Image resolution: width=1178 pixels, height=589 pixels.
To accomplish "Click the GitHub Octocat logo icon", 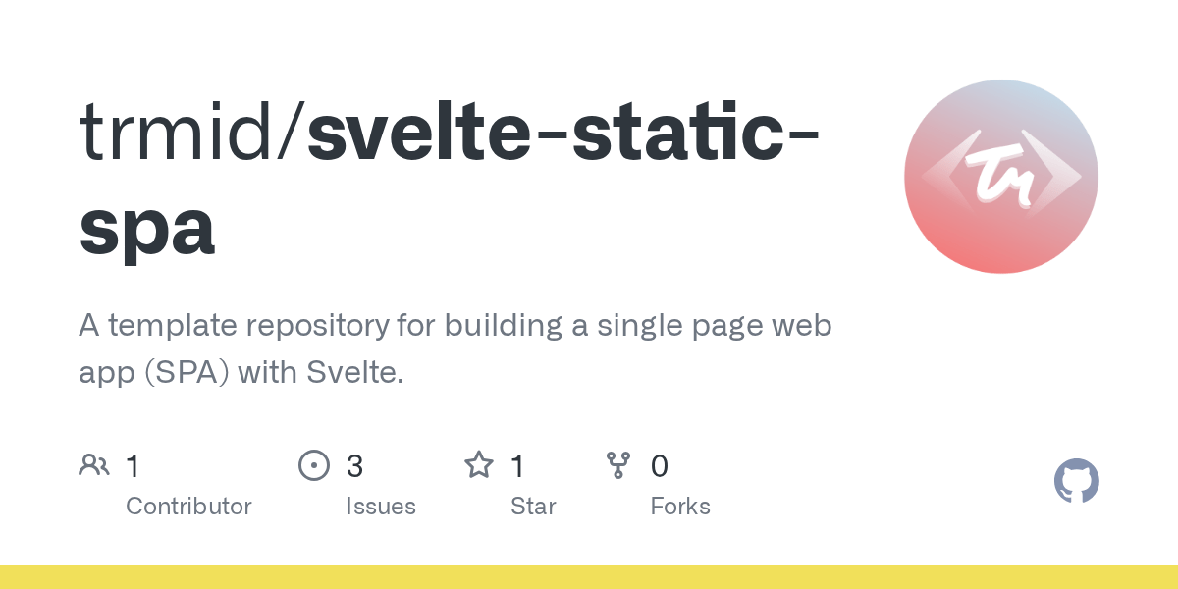I will pos(1077,481).
